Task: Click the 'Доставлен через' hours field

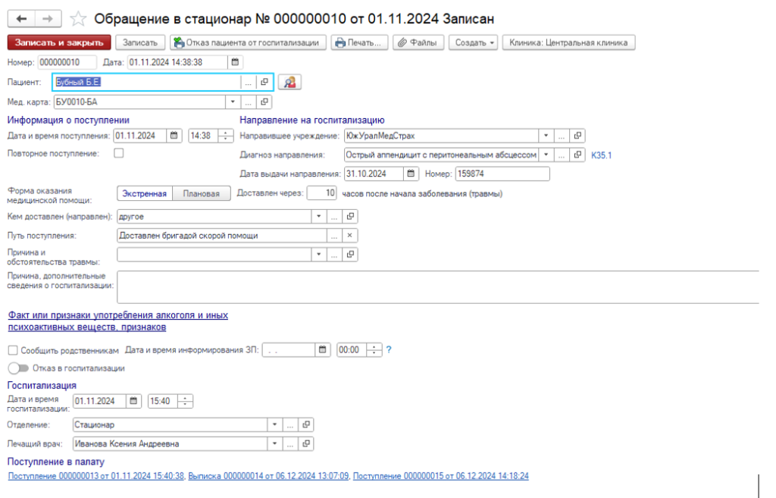Action: pos(321,193)
